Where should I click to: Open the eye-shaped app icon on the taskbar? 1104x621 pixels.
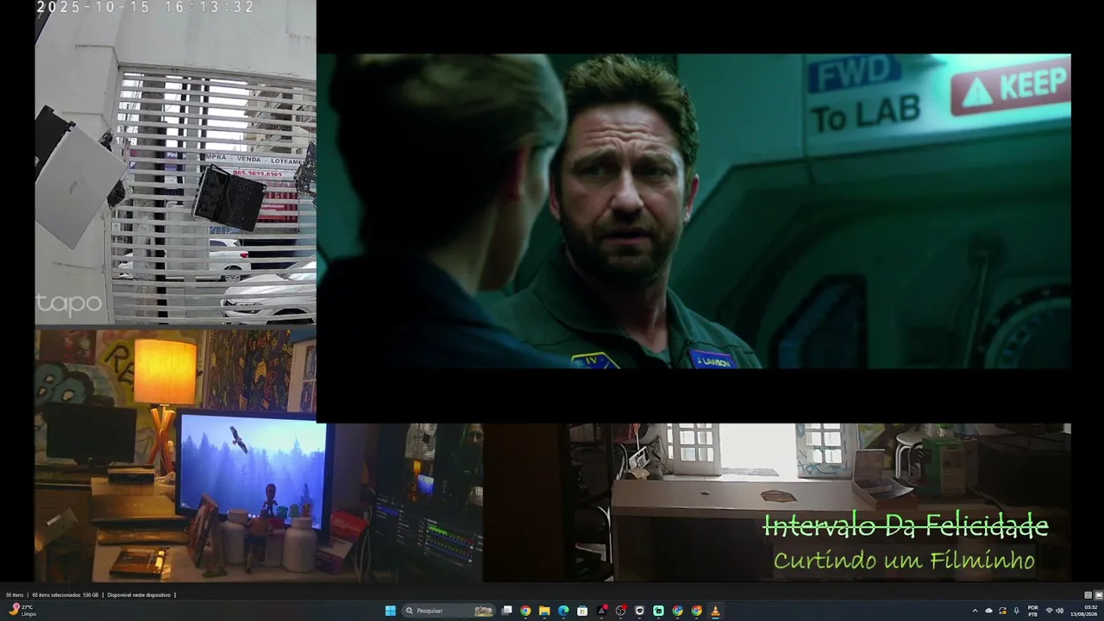point(639,611)
